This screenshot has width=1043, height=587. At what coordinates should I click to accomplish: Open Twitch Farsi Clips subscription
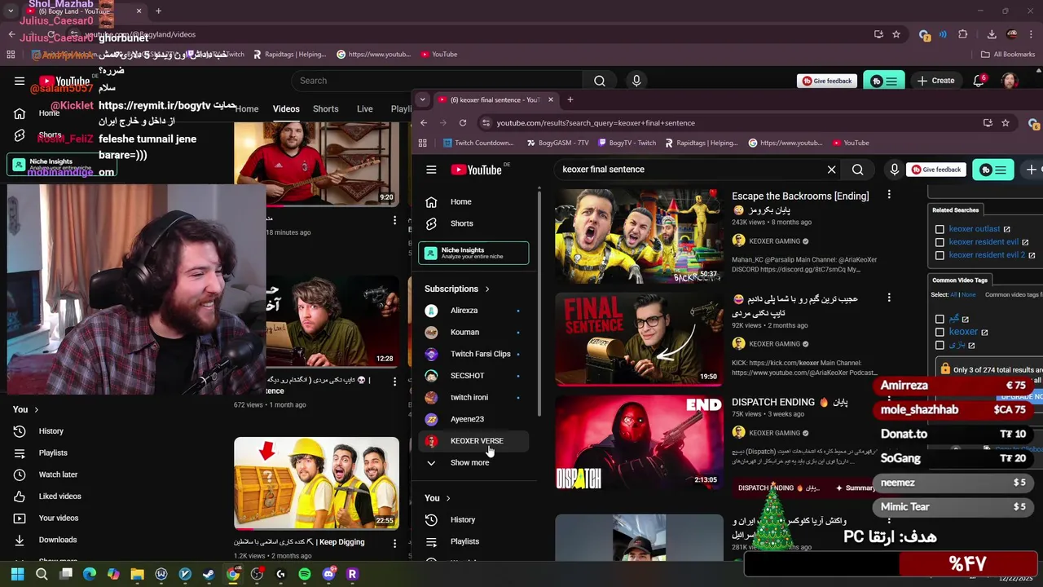coord(473,354)
